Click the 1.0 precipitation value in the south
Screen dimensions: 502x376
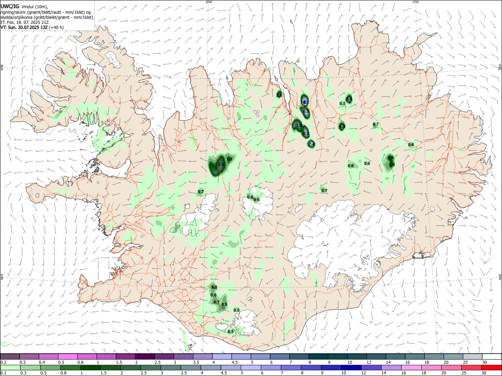coord(214,287)
